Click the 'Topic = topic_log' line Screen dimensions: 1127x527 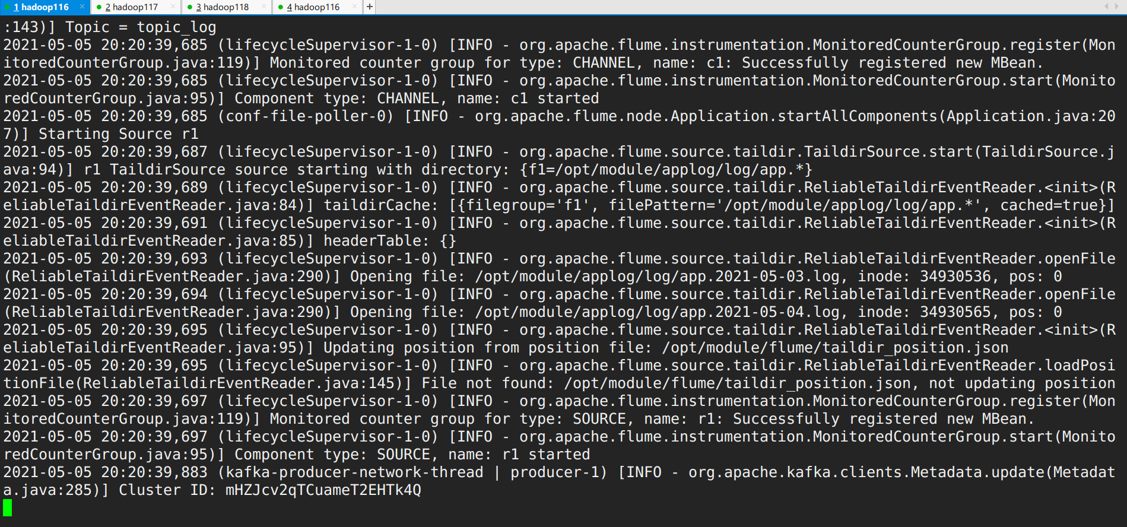pyautogui.click(x=141, y=27)
